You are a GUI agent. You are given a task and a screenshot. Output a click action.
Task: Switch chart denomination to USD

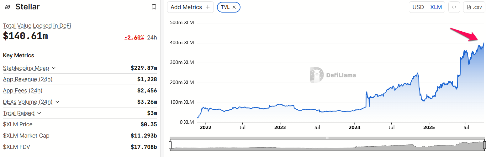point(418,7)
